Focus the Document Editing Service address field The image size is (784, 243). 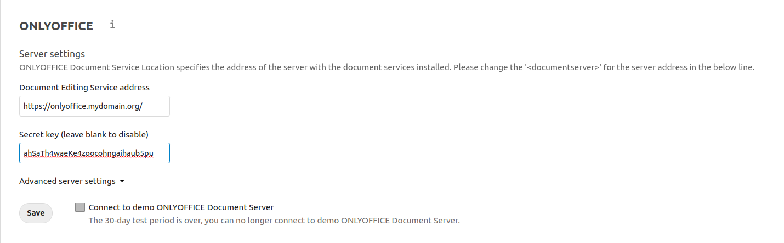(94, 106)
